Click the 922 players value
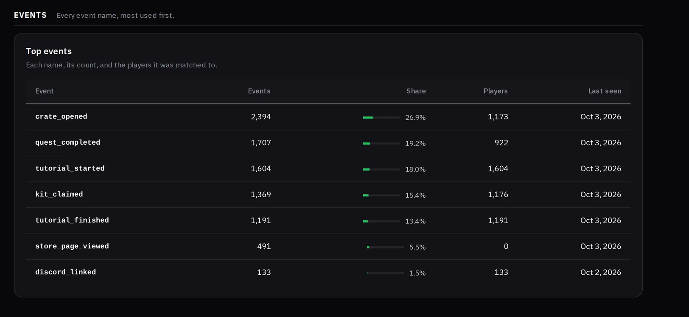Screen dimensions: 689x317 (501, 143)
